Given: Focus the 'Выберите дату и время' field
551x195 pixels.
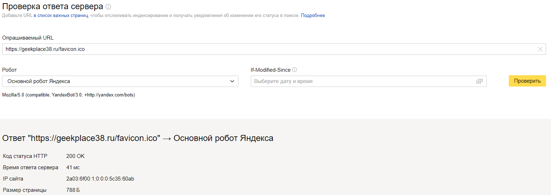Looking at the screenshot, I should (369, 81).
